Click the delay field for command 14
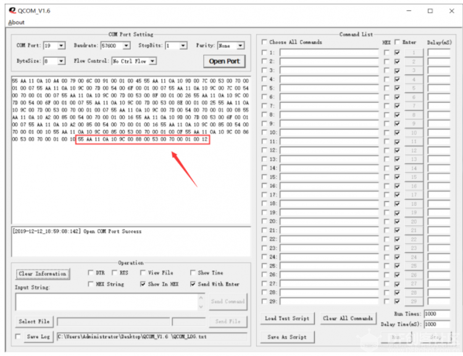This screenshot has width=463, height=356. click(x=439, y=168)
